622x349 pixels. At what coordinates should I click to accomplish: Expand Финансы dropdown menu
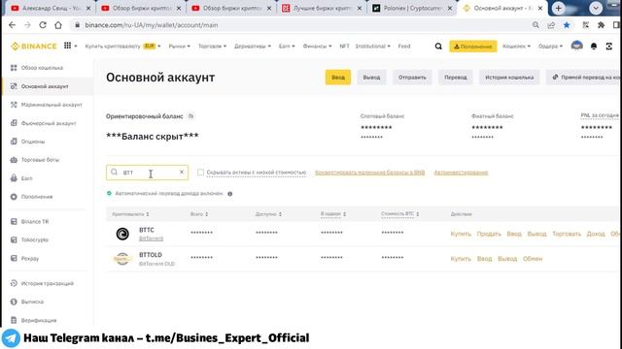click(318, 47)
